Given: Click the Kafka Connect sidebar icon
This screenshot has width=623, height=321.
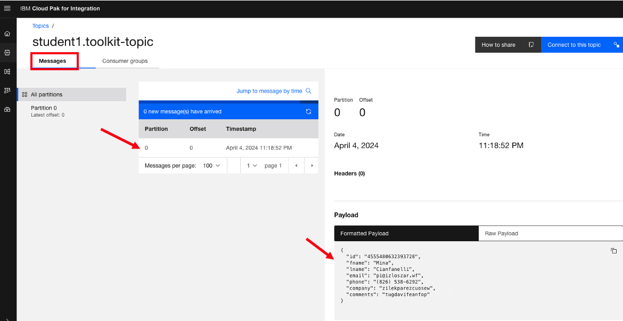Looking at the screenshot, I should [x=7, y=90].
